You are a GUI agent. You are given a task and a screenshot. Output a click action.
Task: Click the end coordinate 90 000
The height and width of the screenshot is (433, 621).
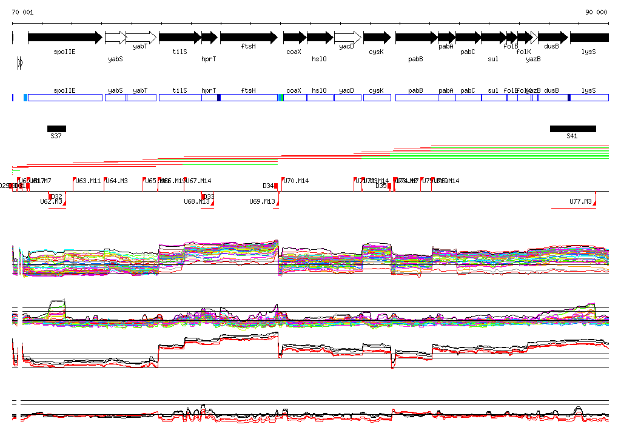[x=596, y=12]
